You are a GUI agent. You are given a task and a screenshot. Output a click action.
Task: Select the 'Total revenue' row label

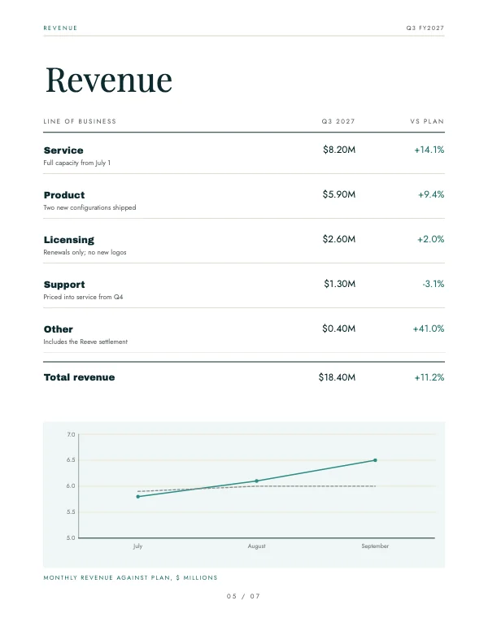coord(80,377)
